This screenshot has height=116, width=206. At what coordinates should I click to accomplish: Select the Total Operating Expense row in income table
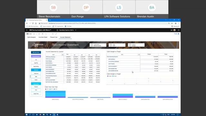click(x=51, y=76)
